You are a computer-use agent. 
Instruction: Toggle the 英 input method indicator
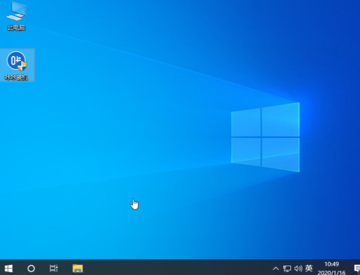tap(309, 268)
